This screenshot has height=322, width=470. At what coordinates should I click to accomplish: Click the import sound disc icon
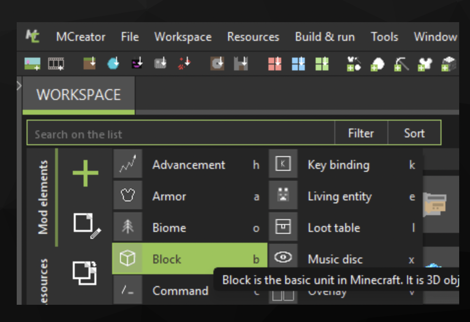point(217,64)
